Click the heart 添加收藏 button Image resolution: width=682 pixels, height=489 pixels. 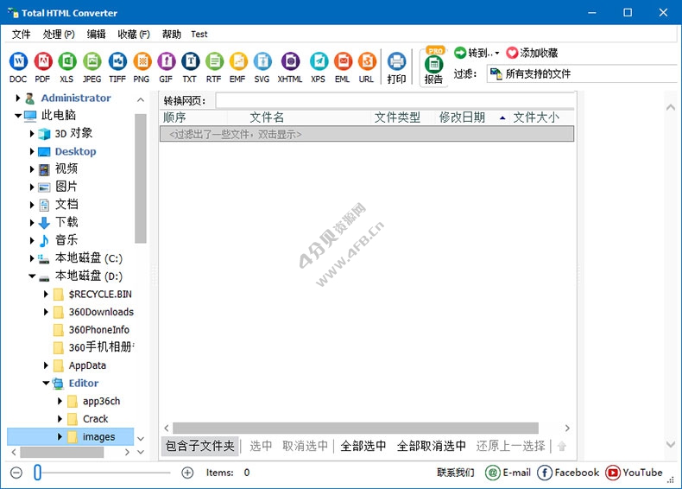(532, 53)
